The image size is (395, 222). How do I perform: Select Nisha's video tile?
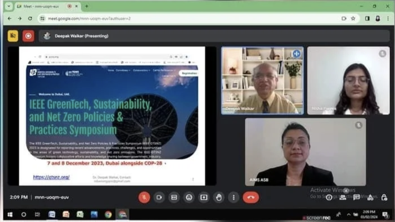coord(348,81)
